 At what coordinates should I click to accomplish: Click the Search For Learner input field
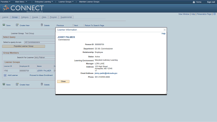[x=45, y=57]
